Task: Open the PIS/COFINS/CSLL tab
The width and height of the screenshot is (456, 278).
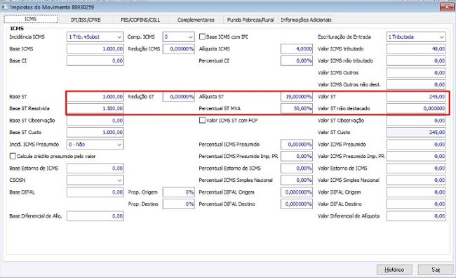Action: click(140, 20)
